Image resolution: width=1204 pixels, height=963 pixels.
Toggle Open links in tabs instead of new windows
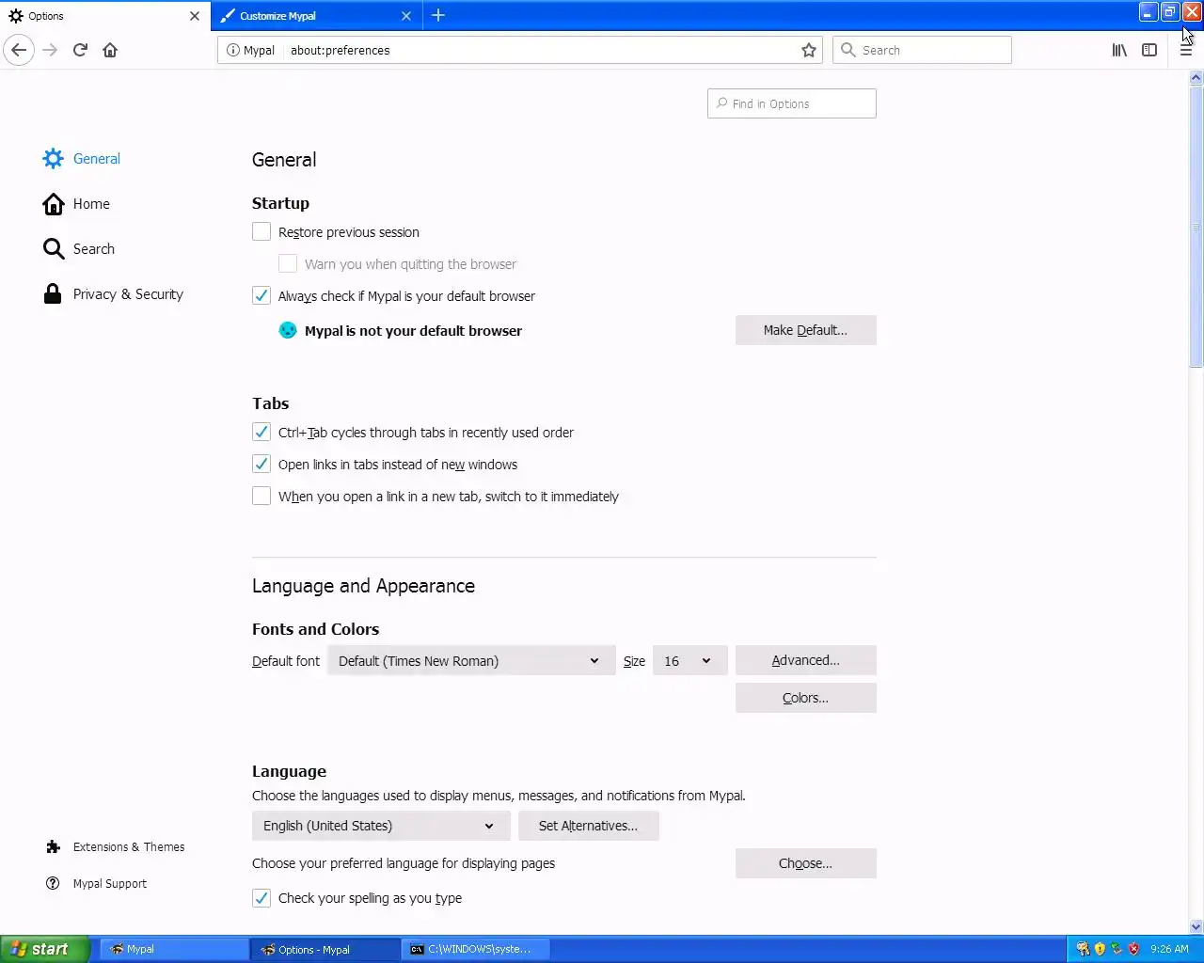pyautogui.click(x=261, y=464)
